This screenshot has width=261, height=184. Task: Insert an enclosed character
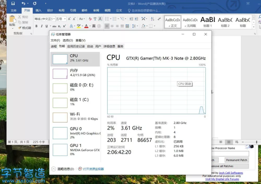click(99, 26)
